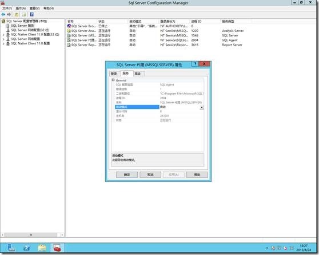This screenshot has height=255, width=319.
Task: Click the left pane scrollbar left arrow
Action: click(x=2, y=235)
